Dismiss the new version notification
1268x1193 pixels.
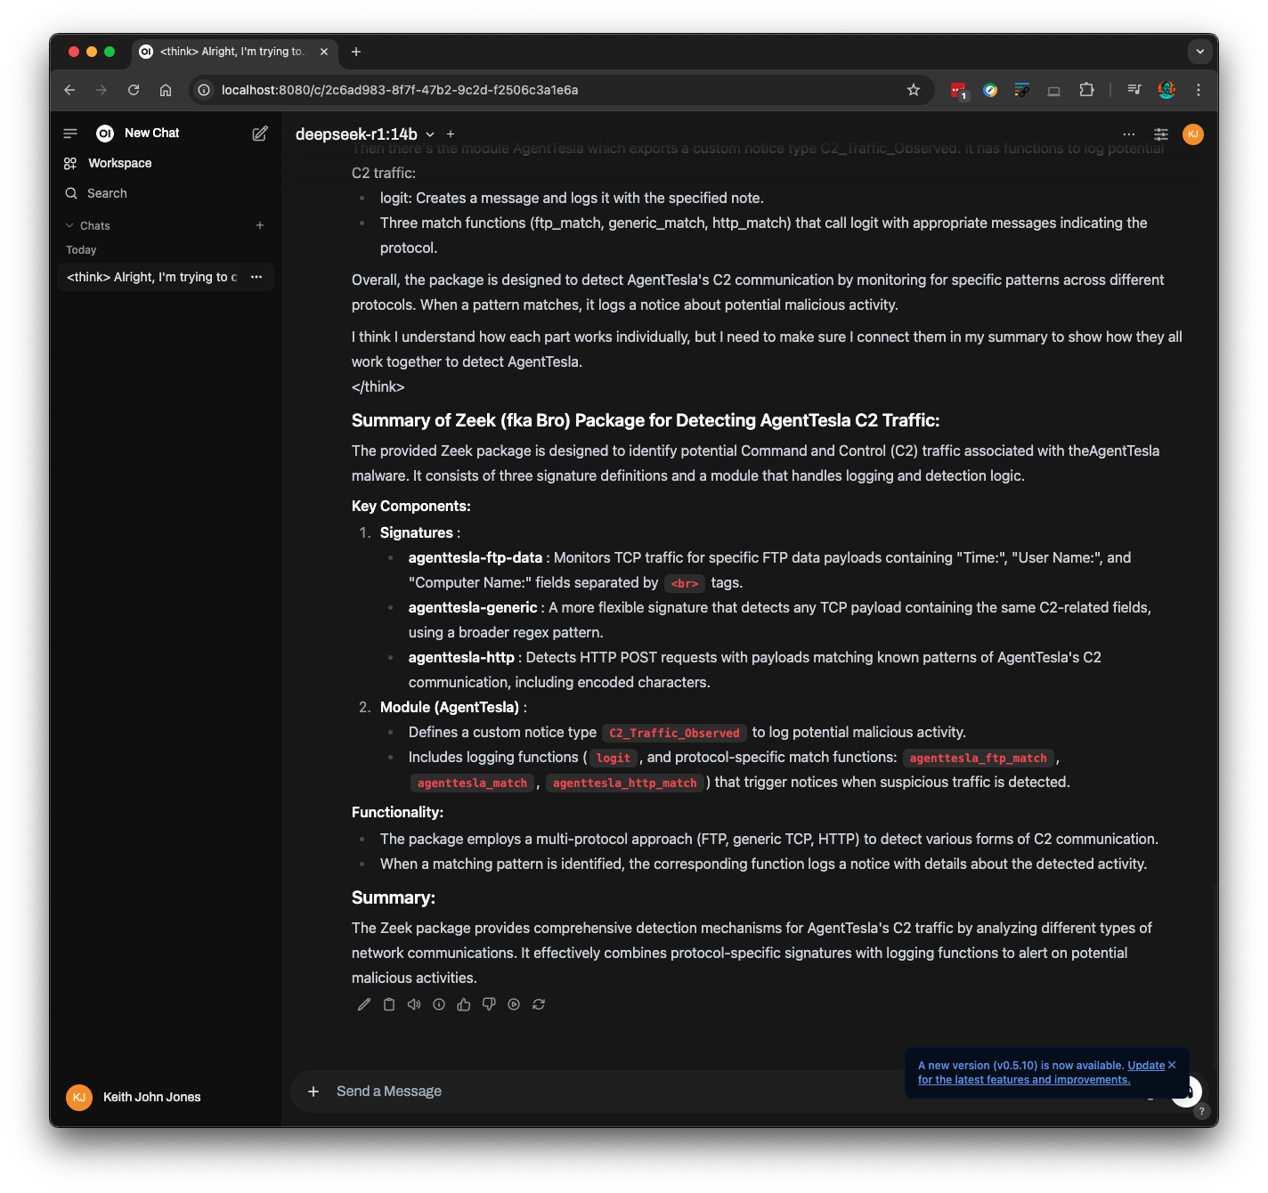point(1172,1066)
